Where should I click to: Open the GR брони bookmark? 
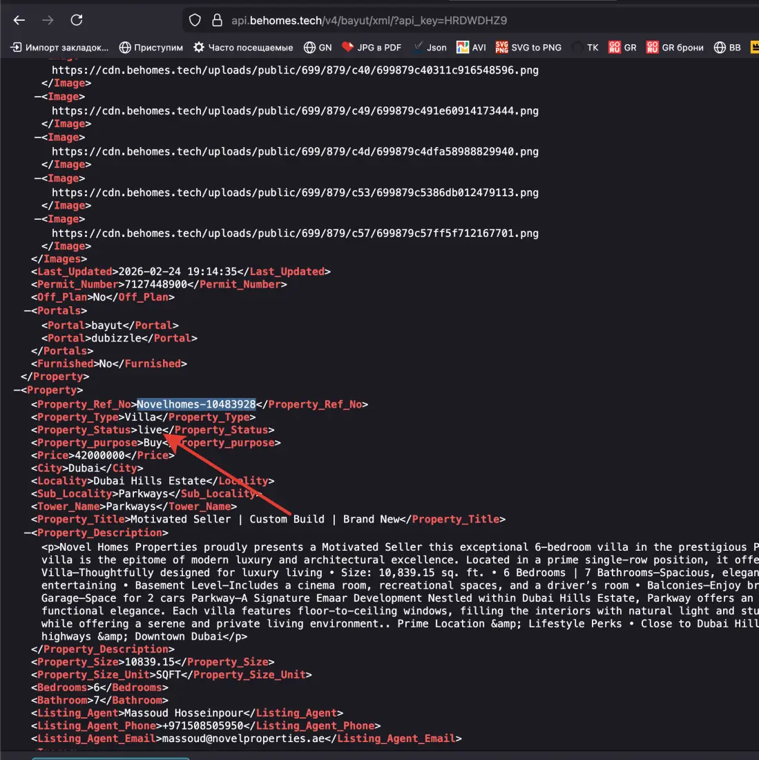[x=675, y=48]
